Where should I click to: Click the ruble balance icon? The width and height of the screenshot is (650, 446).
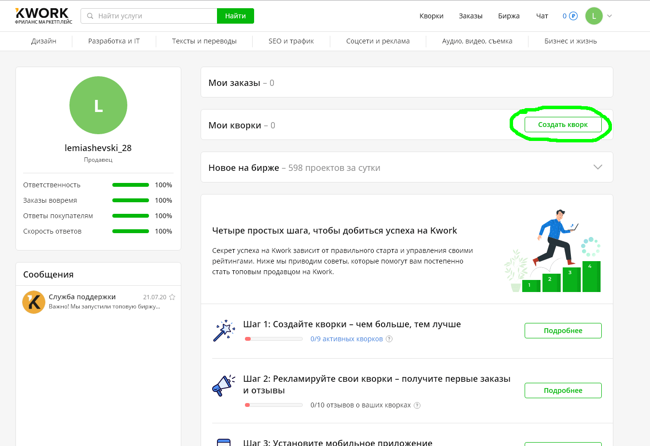[x=573, y=16]
